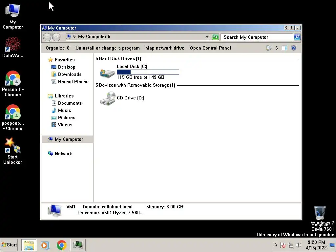Select the CD Drive (D:) icon
Viewport: 336px width, 252px height.
[x=107, y=98]
